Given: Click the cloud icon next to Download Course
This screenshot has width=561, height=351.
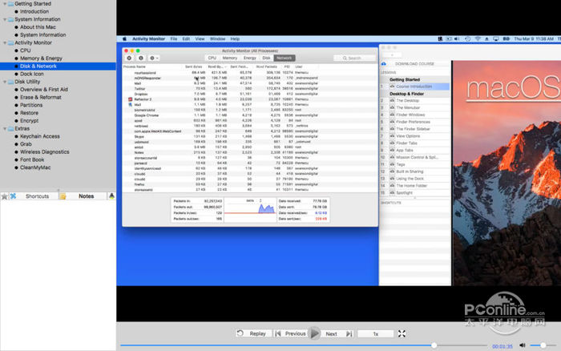Looking at the screenshot, I should click(x=384, y=63).
